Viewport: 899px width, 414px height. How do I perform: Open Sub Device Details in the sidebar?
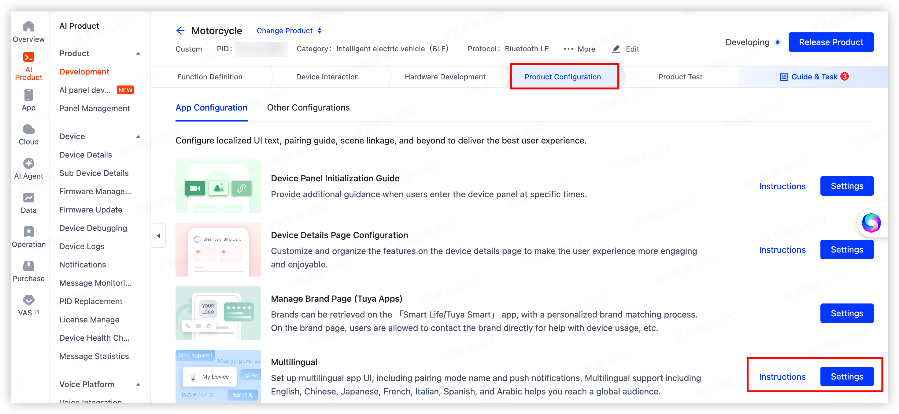(x=94, y=173)
